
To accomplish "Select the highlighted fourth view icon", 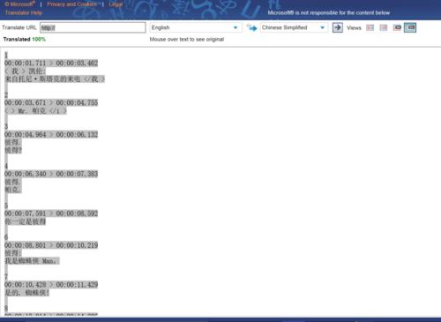I will click(410, 27).
